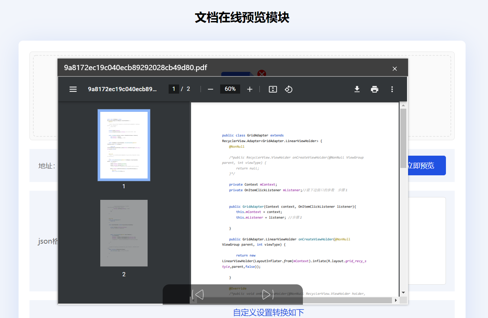Image resolution: width=488 pixels, height=318 pixels.
Task: Click the toolbar file name 9a8172ec19c040ecb89...
Action: click(122, 89)
